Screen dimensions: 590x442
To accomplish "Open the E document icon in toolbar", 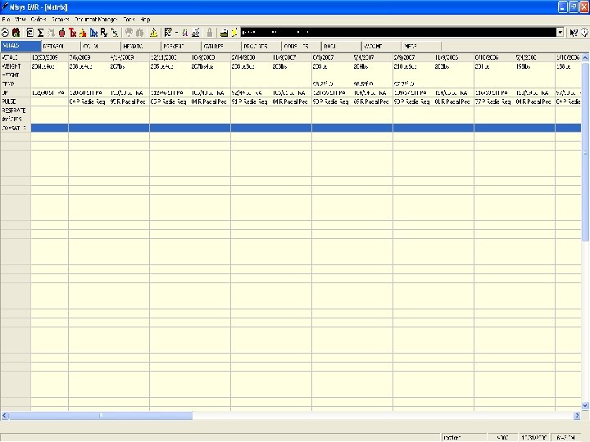I will [29, 33].
